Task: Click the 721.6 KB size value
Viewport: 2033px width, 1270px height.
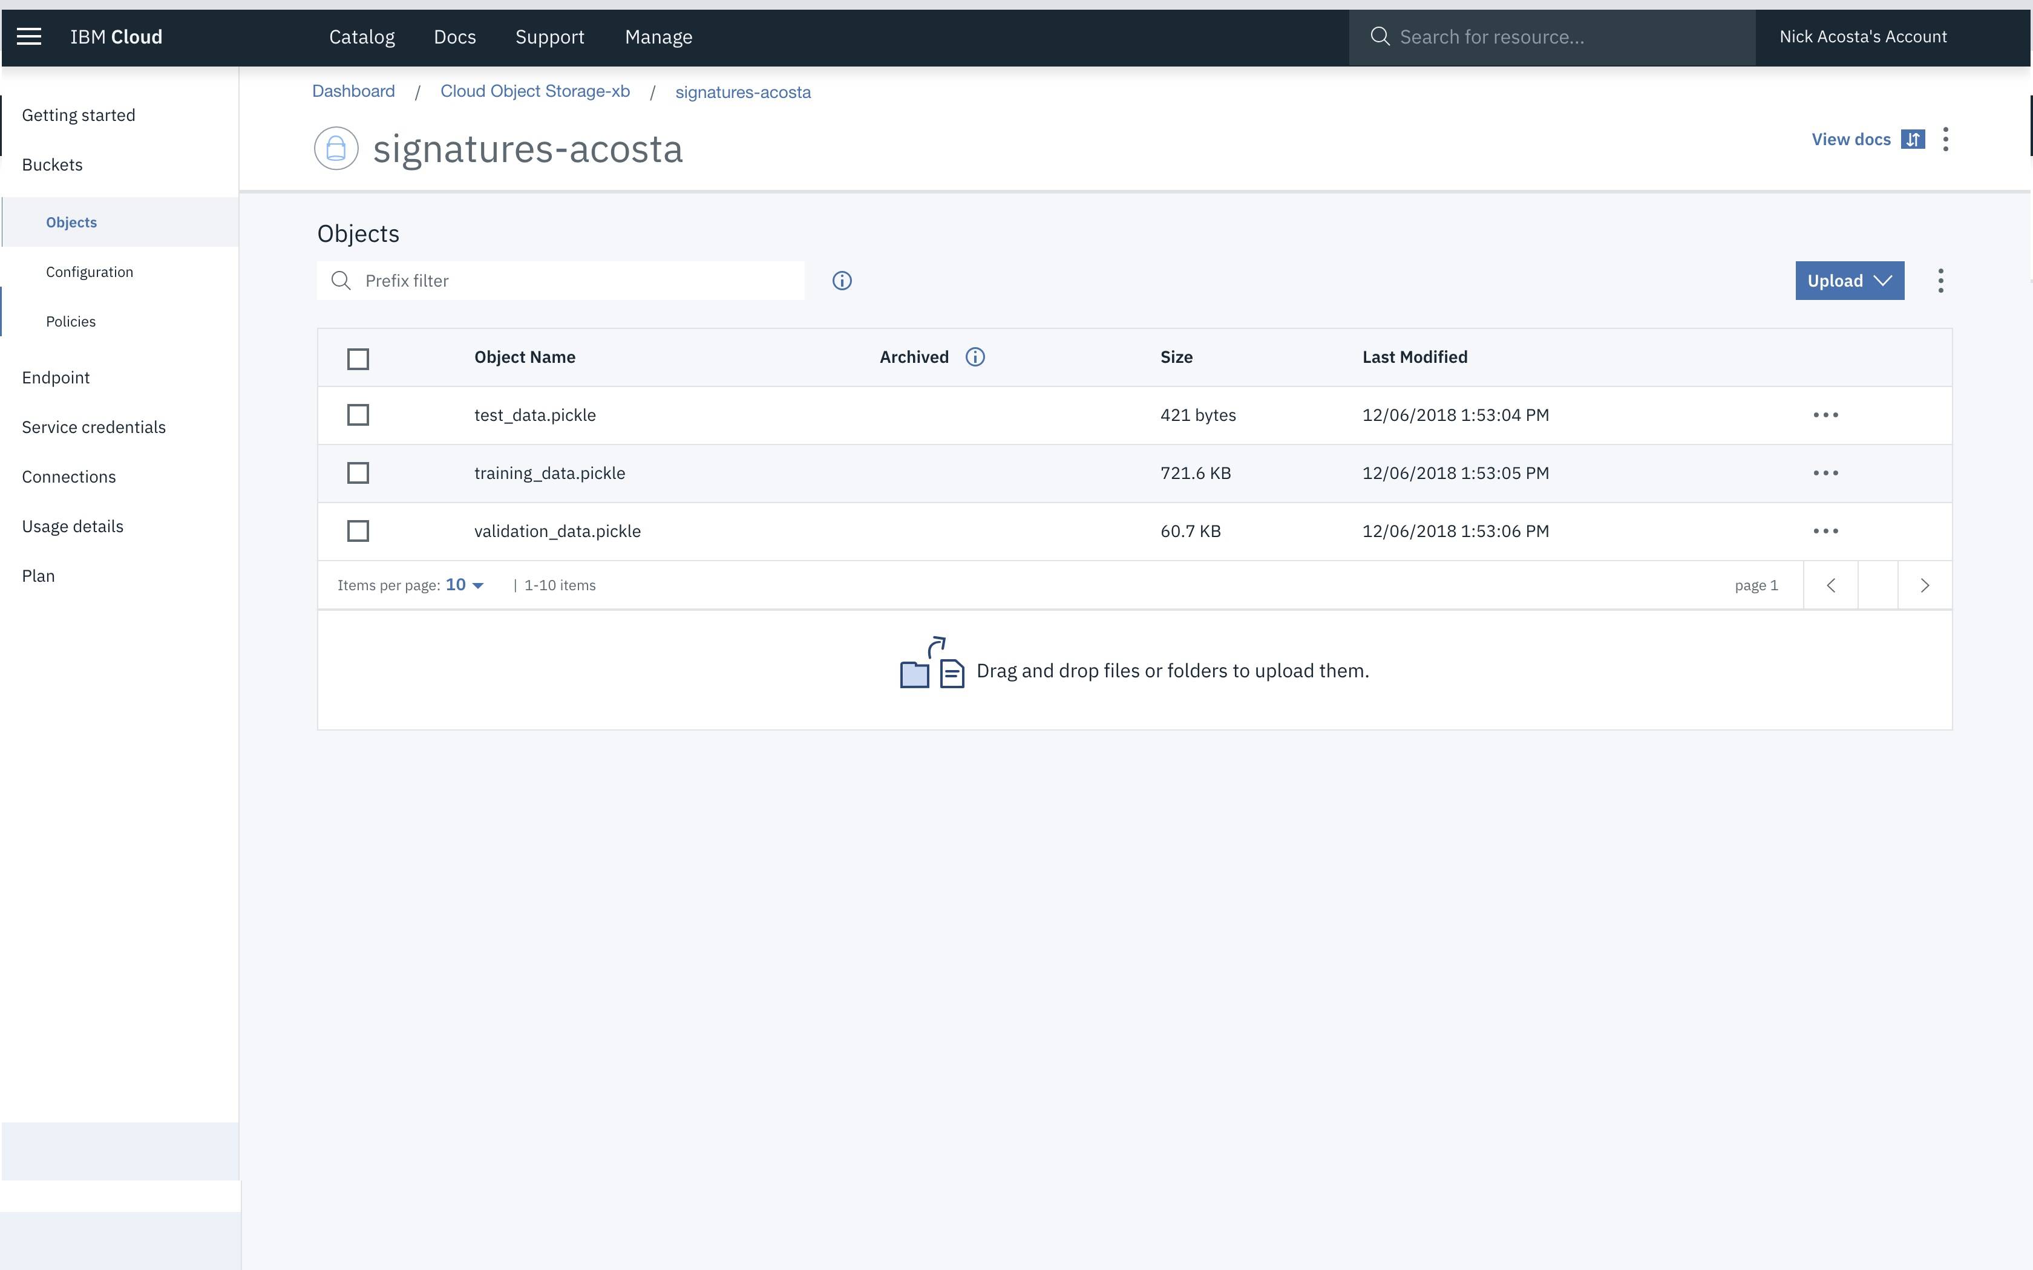Action: pyautogui.click(x=1196, y=473)
